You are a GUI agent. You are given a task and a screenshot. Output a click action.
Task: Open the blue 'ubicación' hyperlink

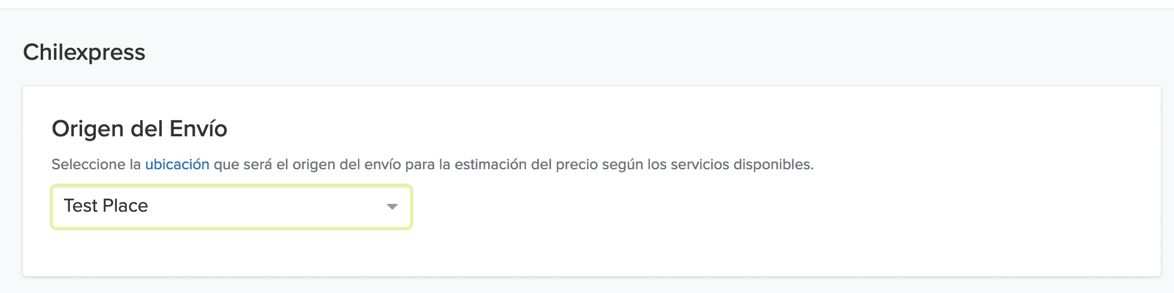[177, 164]
